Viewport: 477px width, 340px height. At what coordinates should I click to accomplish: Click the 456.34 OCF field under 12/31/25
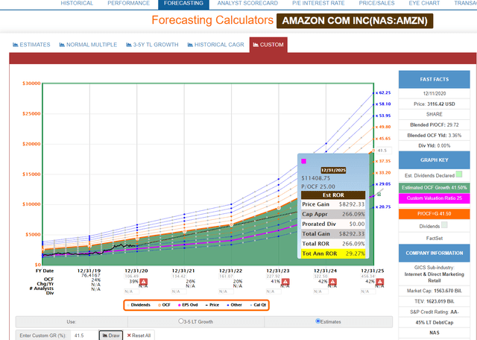pyautogui.click(x=367, y=277)
